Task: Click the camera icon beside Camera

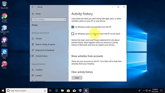Action: tap(33, 75)
